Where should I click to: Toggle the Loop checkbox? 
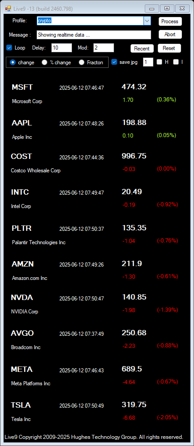click(x=9, y=48)
